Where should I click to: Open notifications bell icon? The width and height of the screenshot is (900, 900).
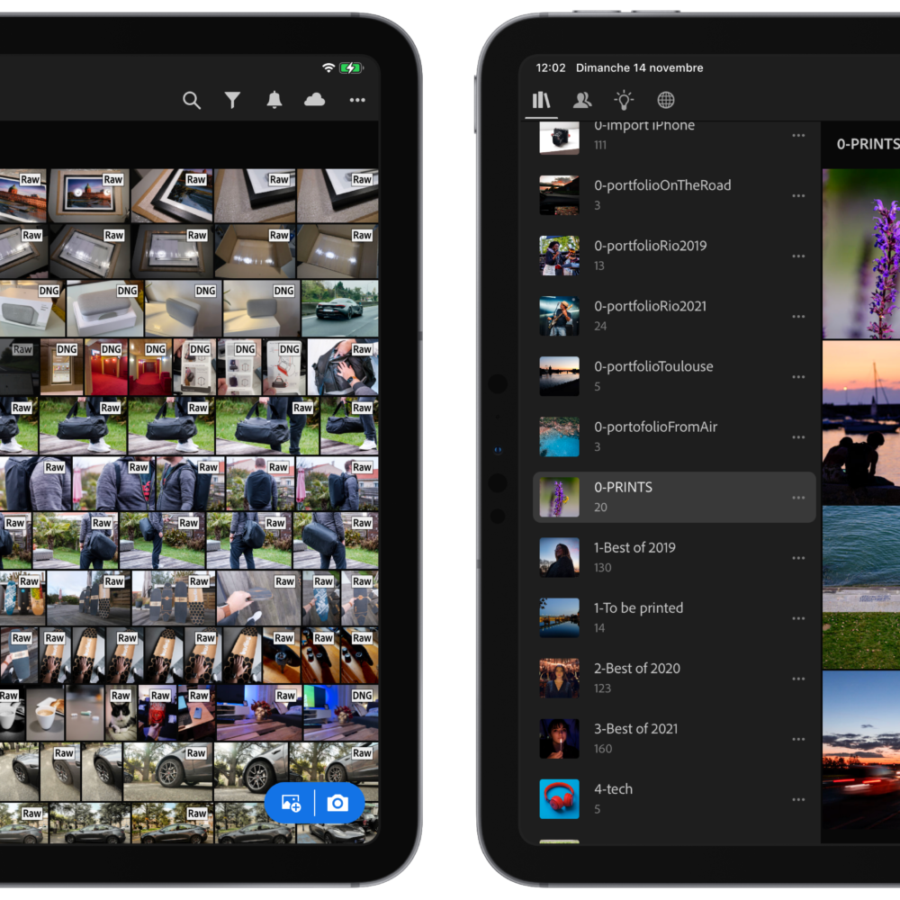[x=274, y=100]
